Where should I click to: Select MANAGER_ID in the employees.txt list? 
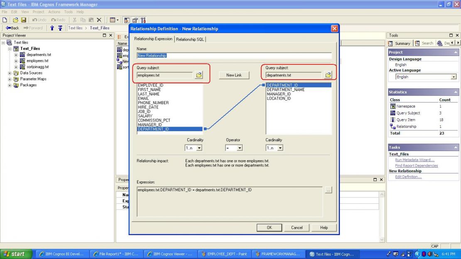click(x=170, y=125)
